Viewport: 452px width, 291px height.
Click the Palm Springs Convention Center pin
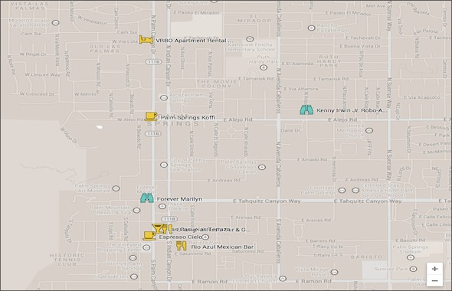click(262, 167)
